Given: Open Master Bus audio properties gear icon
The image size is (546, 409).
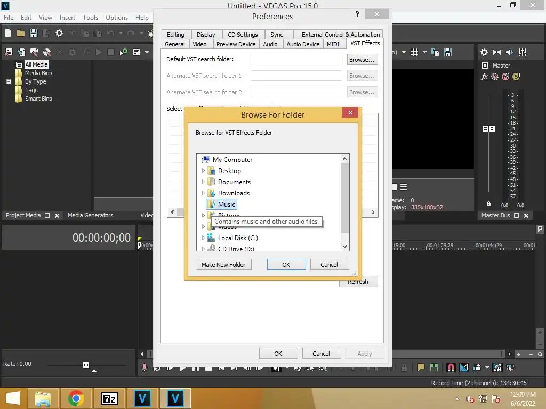Looking at the screenshot, I should 484,52.
